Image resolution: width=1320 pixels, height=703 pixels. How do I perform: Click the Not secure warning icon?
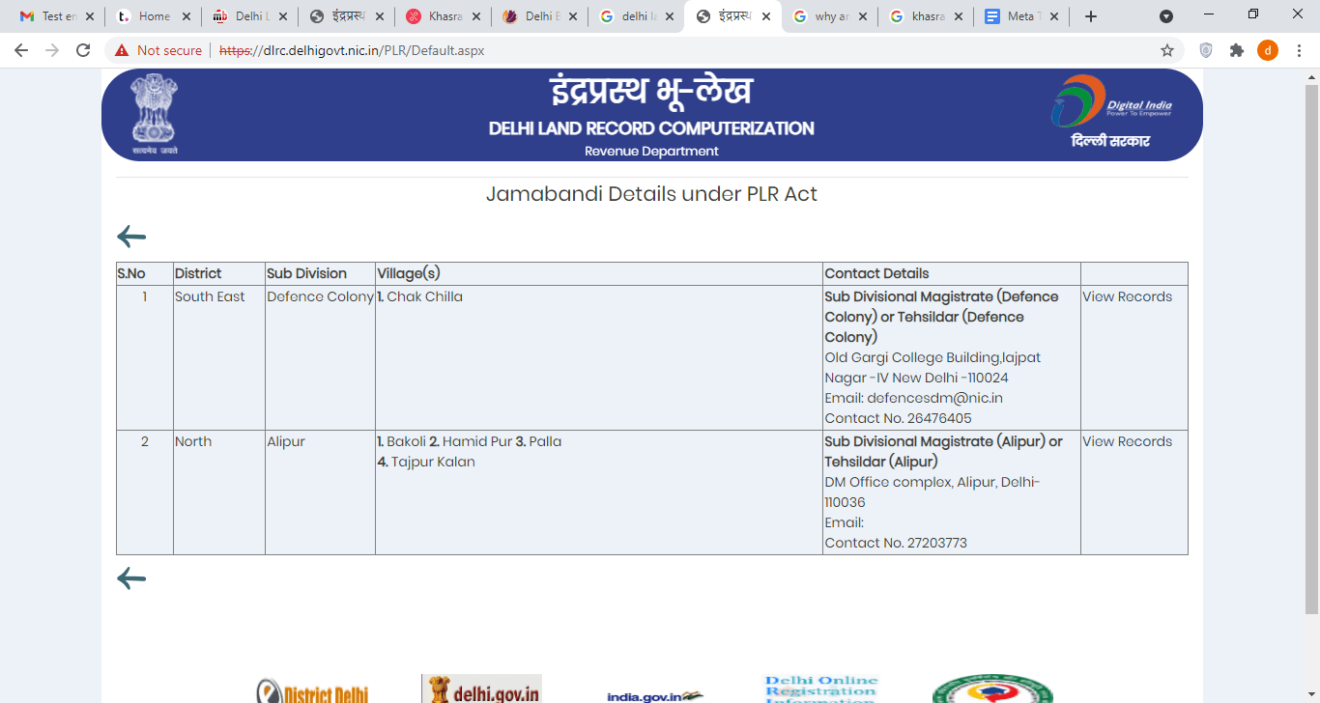tap(122, 50)
